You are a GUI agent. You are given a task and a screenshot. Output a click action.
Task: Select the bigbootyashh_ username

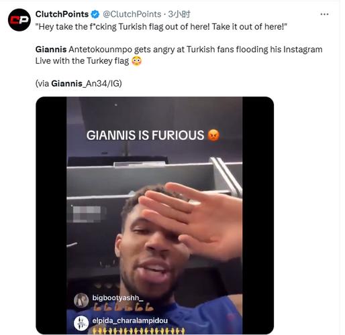point(117,297)
